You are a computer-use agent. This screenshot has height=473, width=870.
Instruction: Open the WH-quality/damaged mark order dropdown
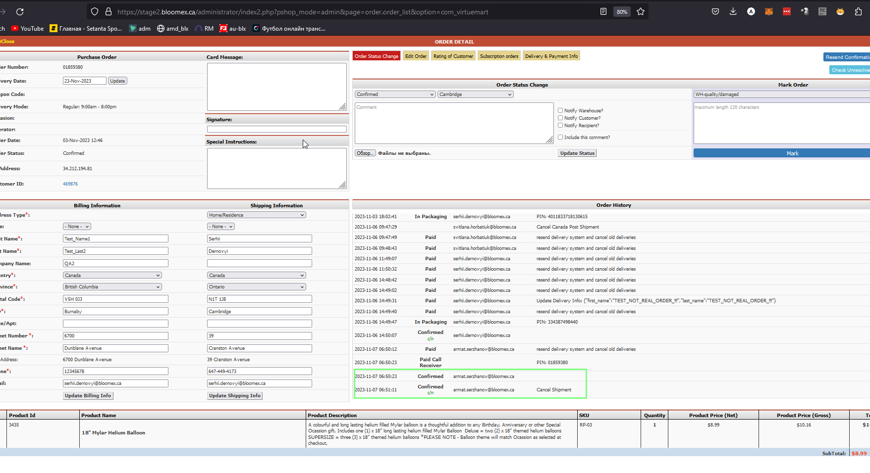click(x=782, y=94)
